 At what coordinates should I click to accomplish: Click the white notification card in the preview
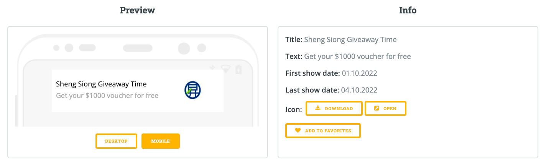click(138, 91)
